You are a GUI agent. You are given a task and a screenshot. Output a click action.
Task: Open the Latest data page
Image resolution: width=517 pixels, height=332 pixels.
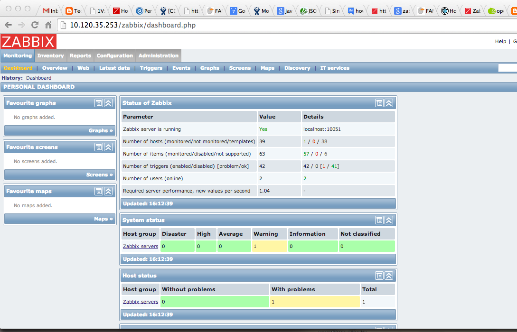(114, 68)
